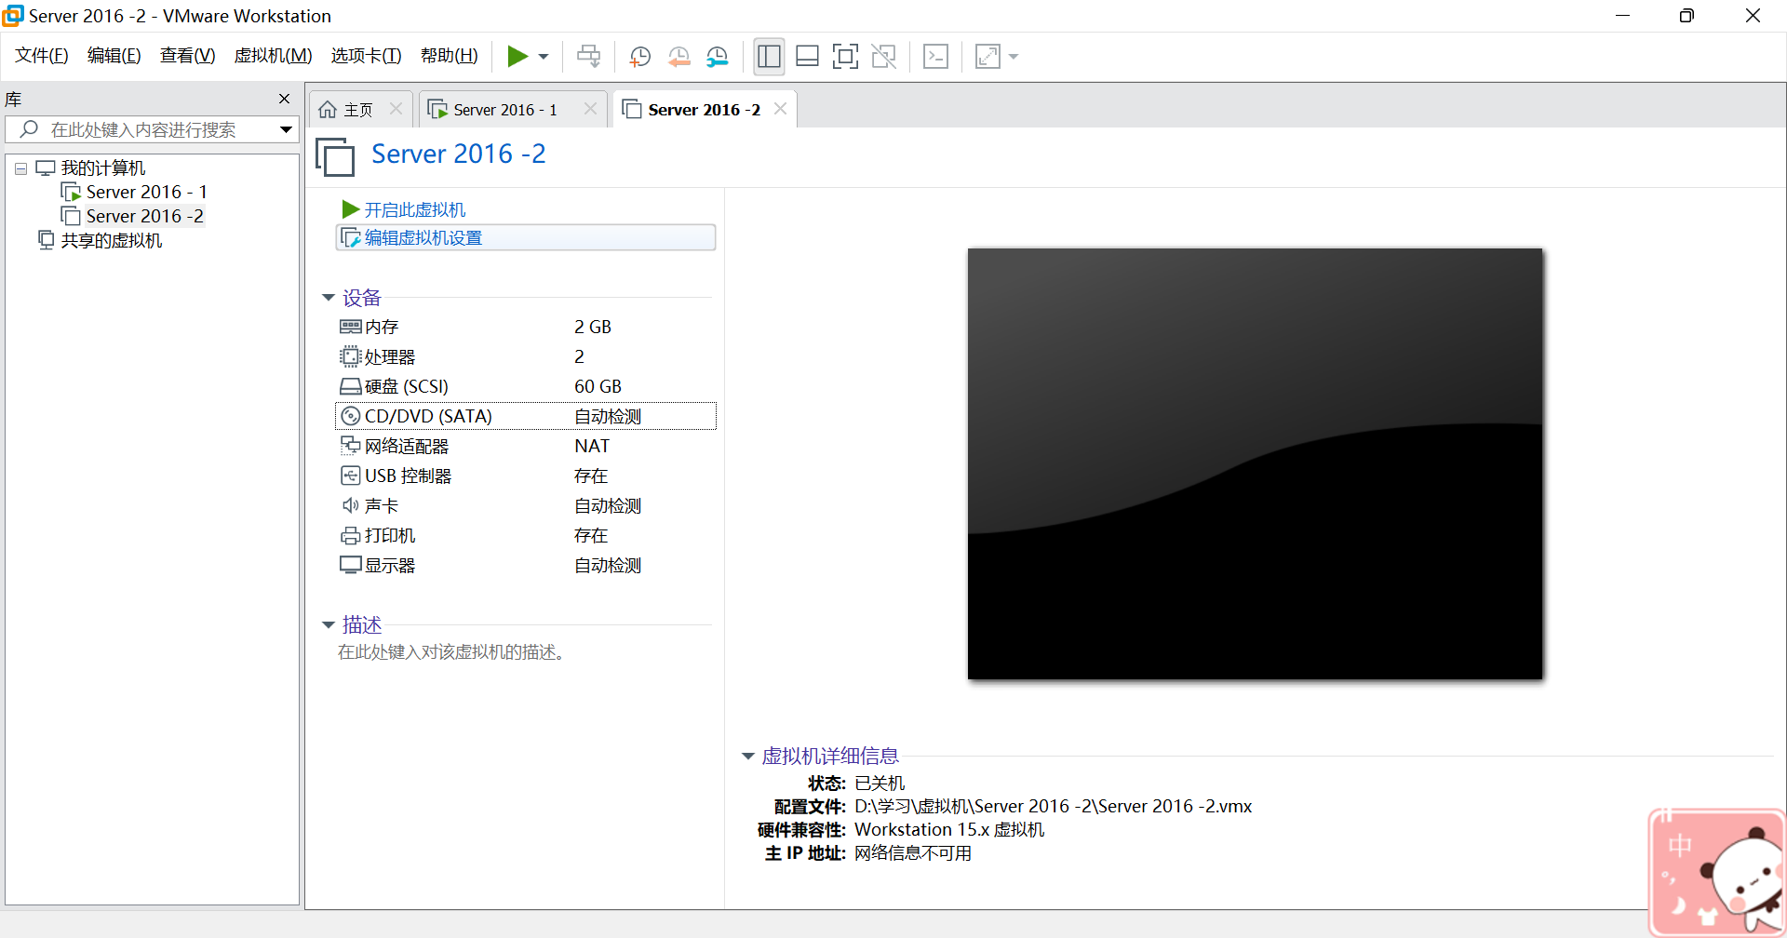Open the stretch display dropdown arrow
The width and height of the screenshot is (1787, 938).
click(x=1014, y=57)
